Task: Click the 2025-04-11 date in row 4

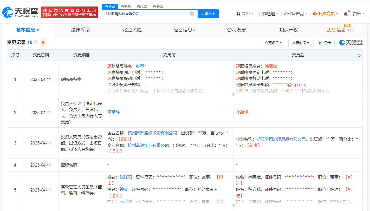Action: pos(41,165)
